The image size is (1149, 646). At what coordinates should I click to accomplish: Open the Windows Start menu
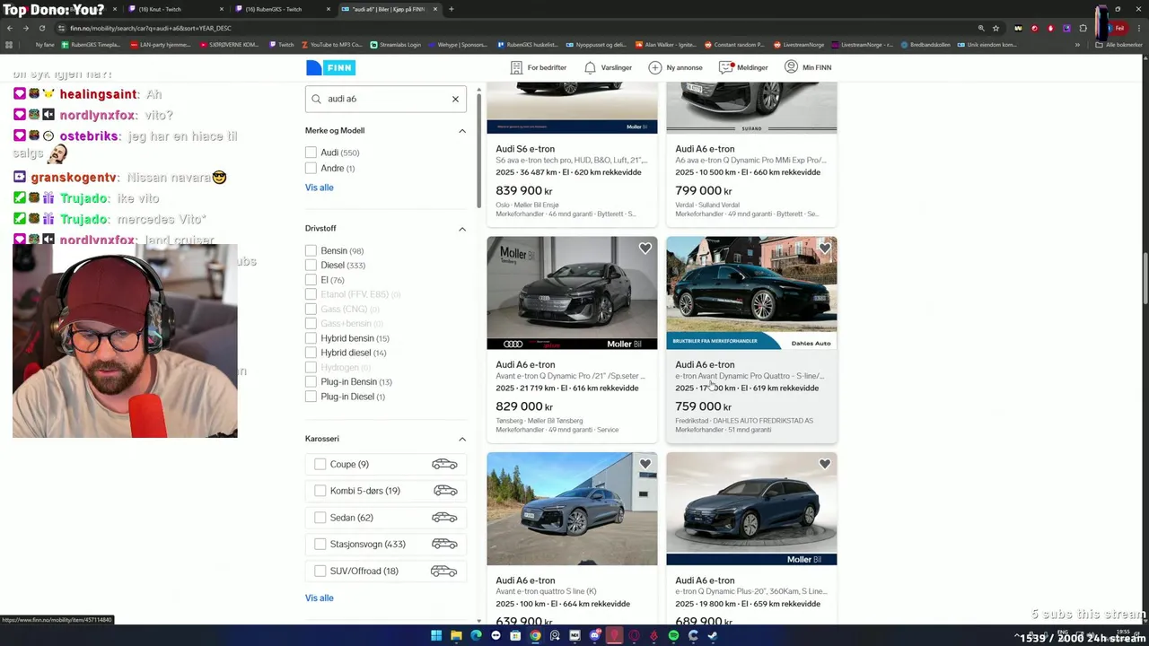click(x=436, y=636)
